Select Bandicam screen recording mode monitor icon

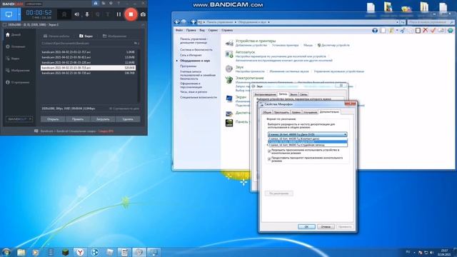(9, 14)
